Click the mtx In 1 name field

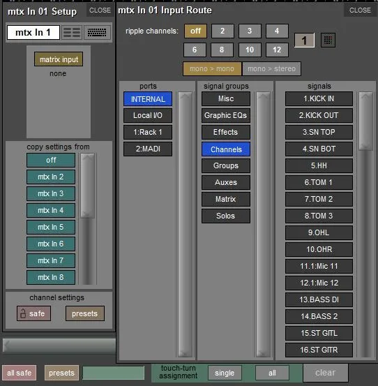pyautogui.click(x=33, y=32)
